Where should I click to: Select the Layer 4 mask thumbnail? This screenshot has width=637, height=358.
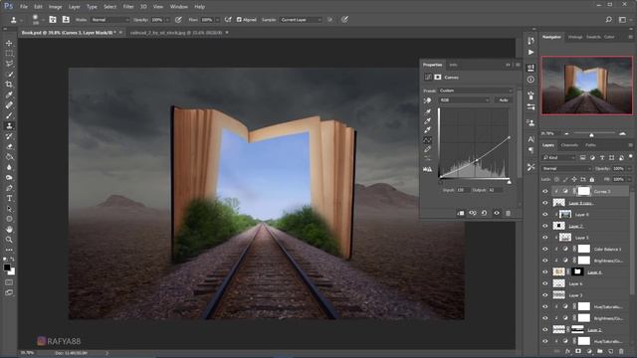coord(577,271)
